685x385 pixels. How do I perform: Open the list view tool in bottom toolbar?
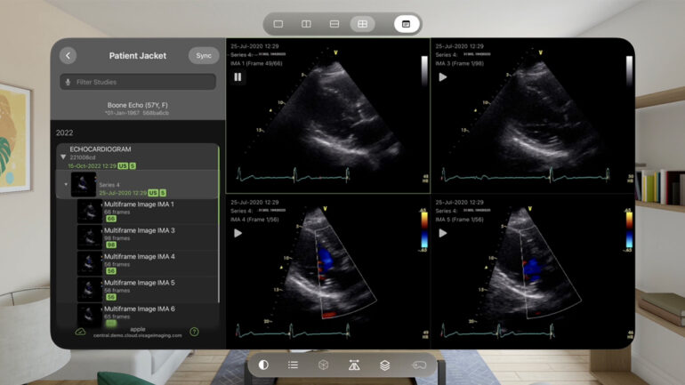pos(293,365)
